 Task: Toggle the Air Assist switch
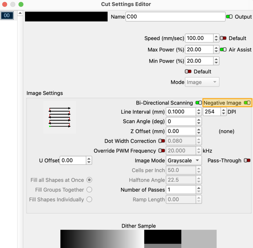223,49
